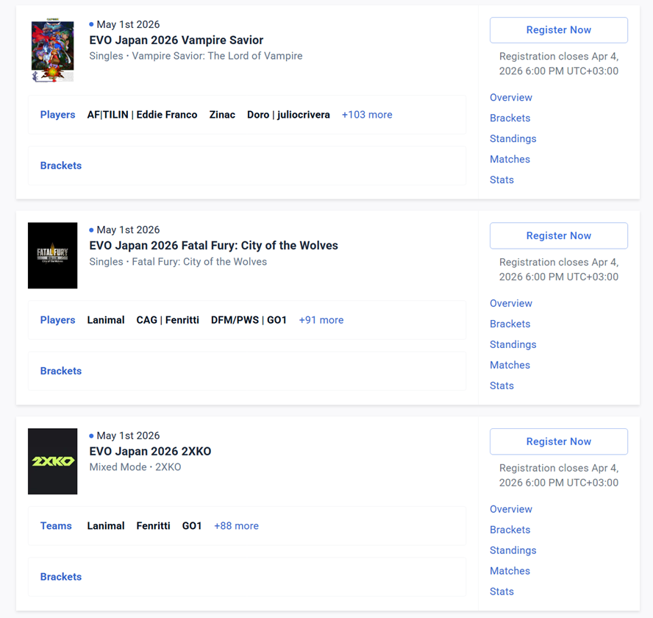This screenshot has width=653, height=618.
Task: Select Fenritti in 2XKO teams
Action: [153, 526]
